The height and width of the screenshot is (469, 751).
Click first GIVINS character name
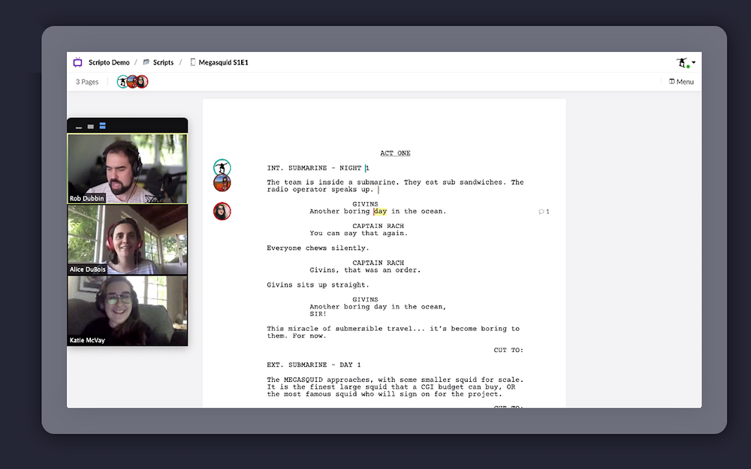(365, 204)
